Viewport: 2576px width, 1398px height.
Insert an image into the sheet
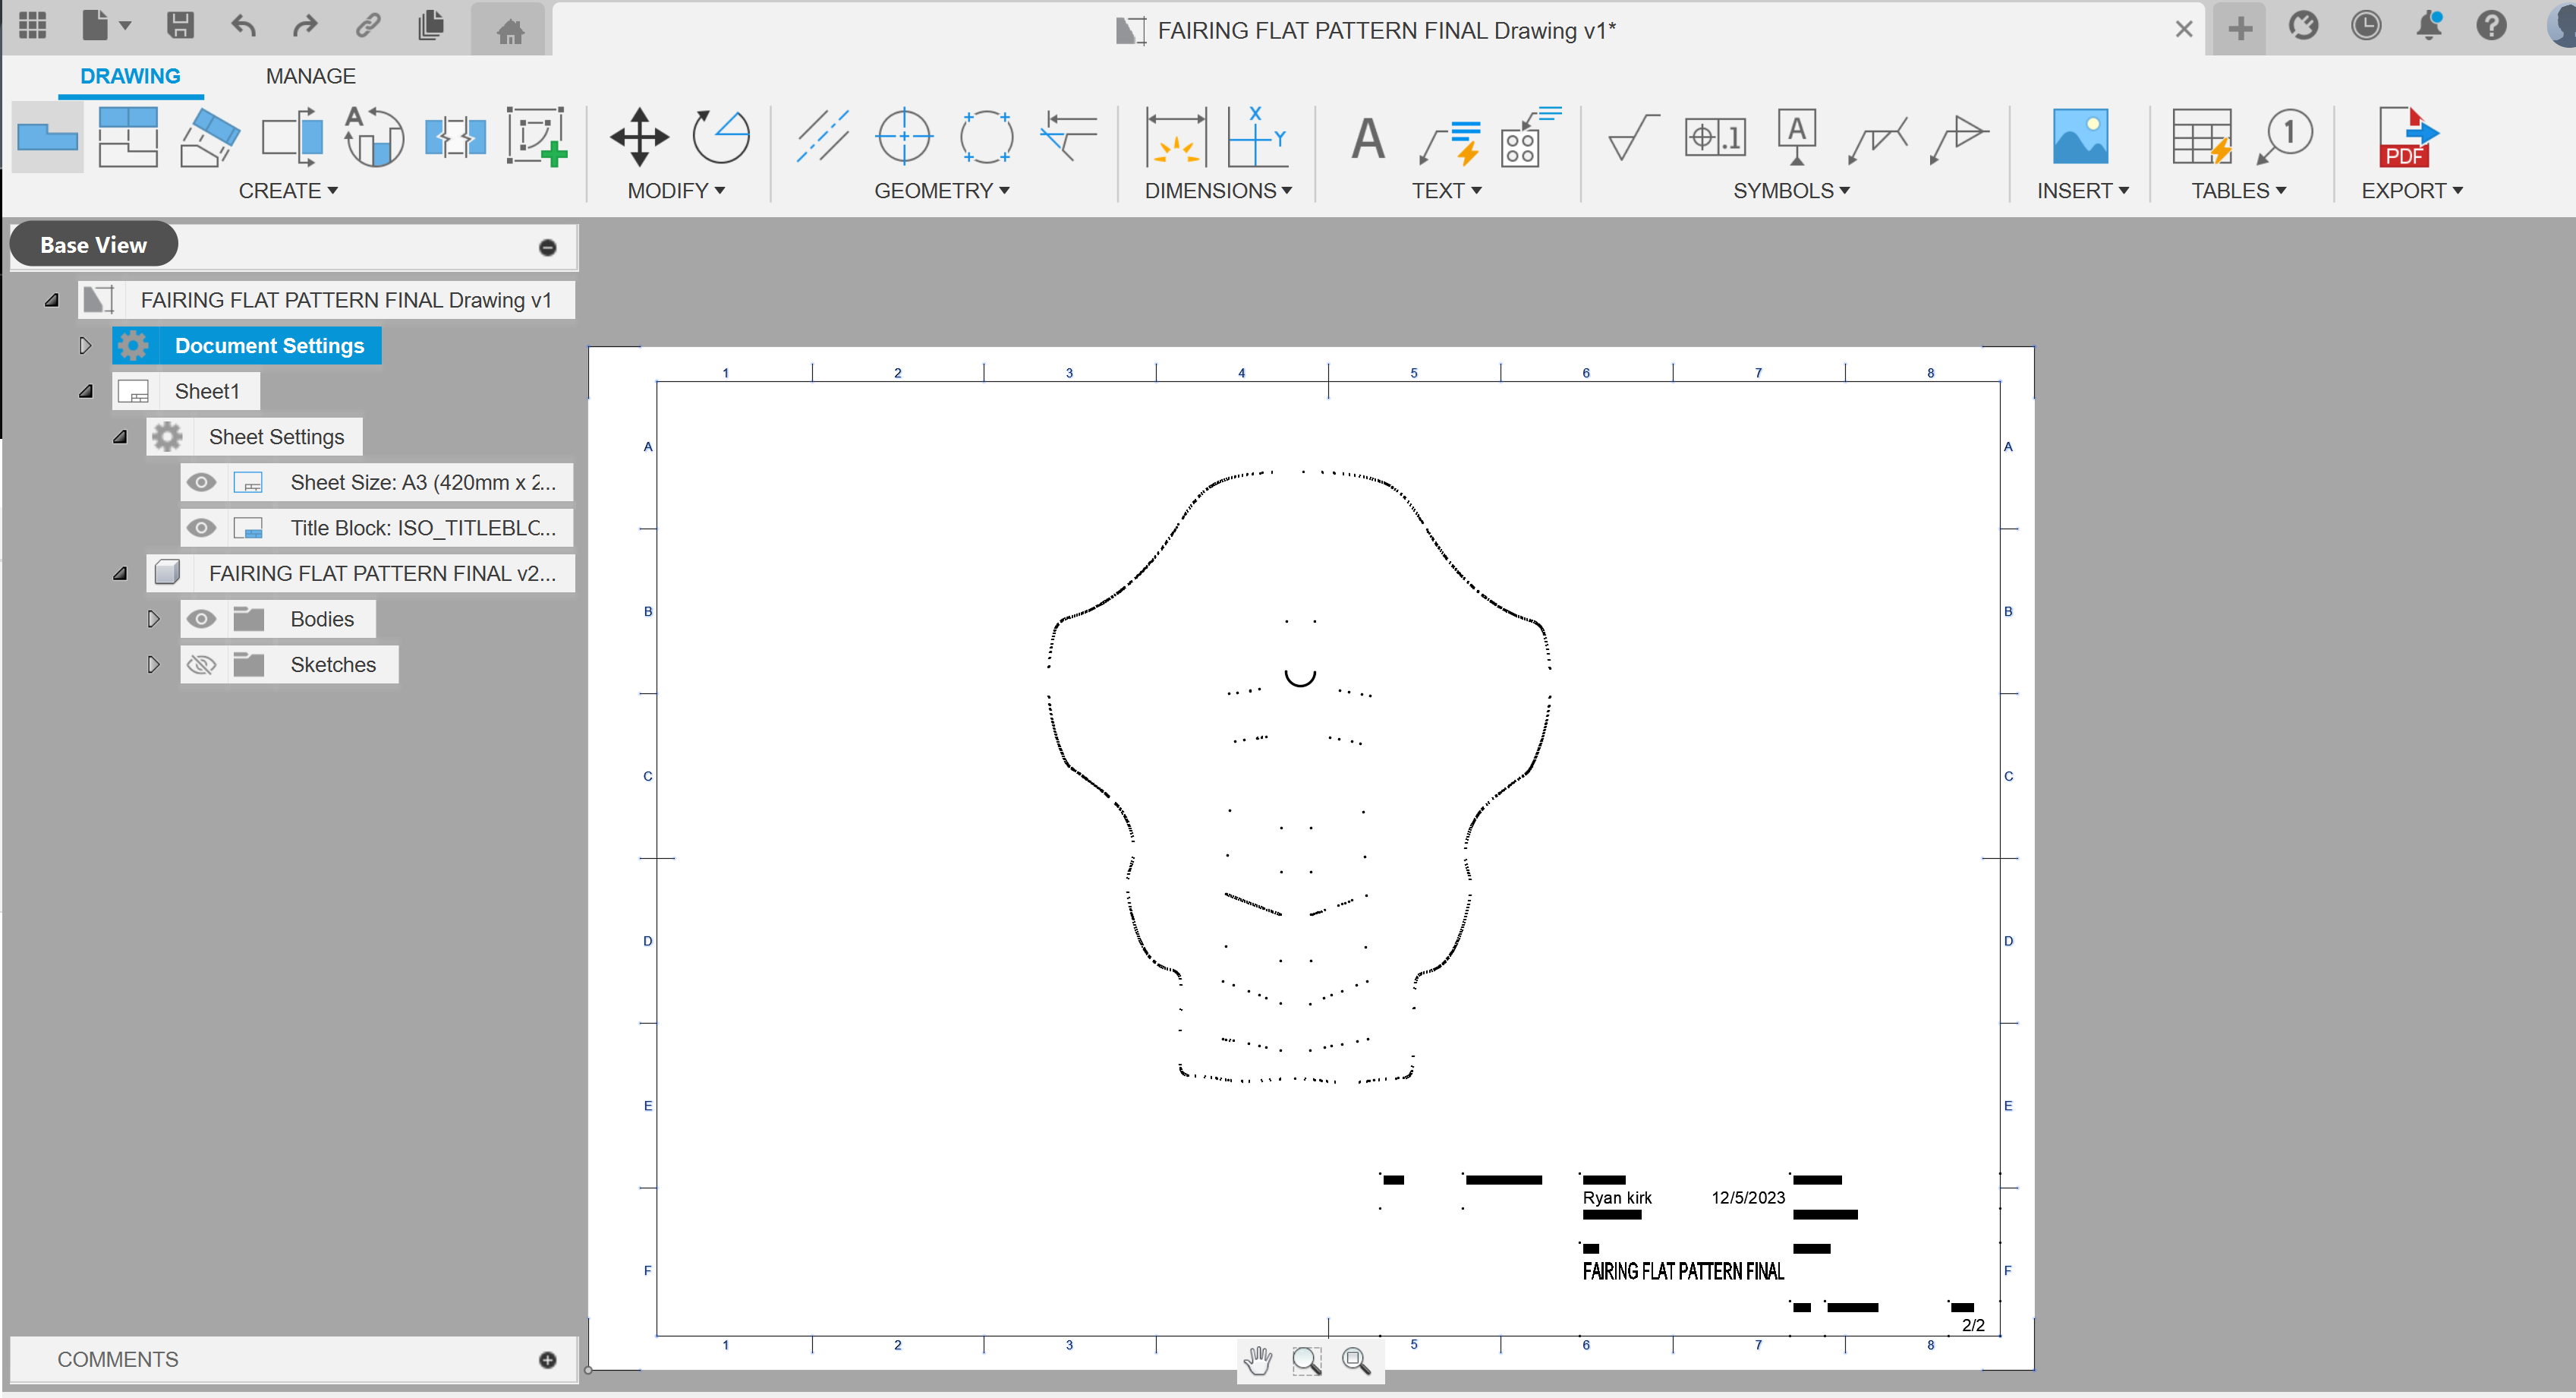tap(2082, 137)
